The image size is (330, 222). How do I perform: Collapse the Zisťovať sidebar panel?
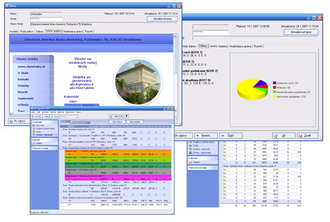pos(56,122)
